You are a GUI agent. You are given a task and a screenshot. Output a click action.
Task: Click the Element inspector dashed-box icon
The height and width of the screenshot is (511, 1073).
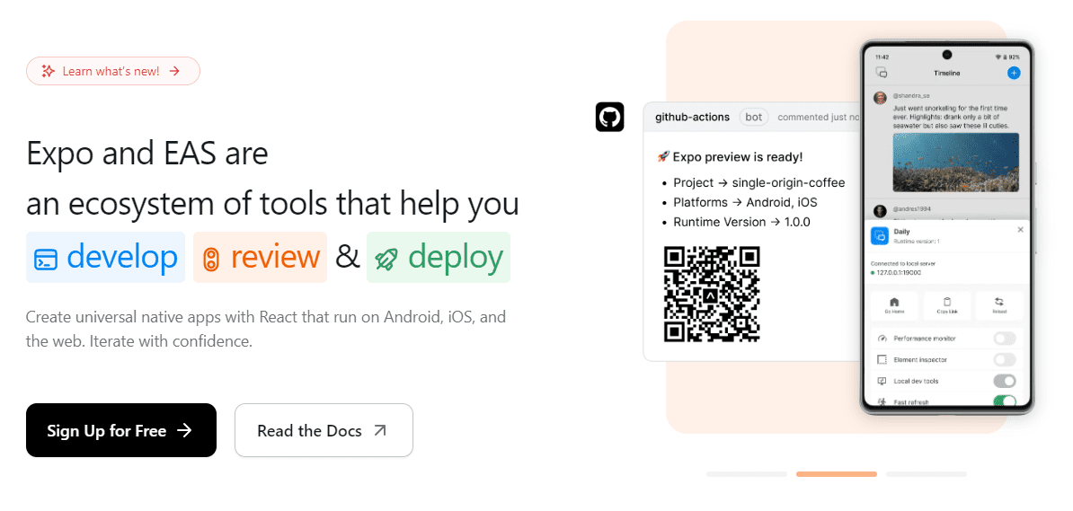pos(882,360)
